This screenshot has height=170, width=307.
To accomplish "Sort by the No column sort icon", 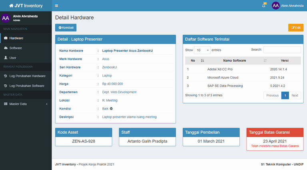I will (202, 61).
